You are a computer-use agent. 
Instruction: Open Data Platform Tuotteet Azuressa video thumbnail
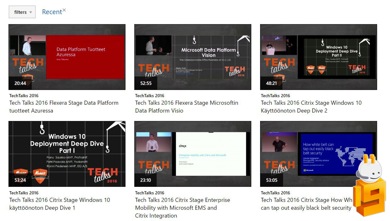point(67,57)
